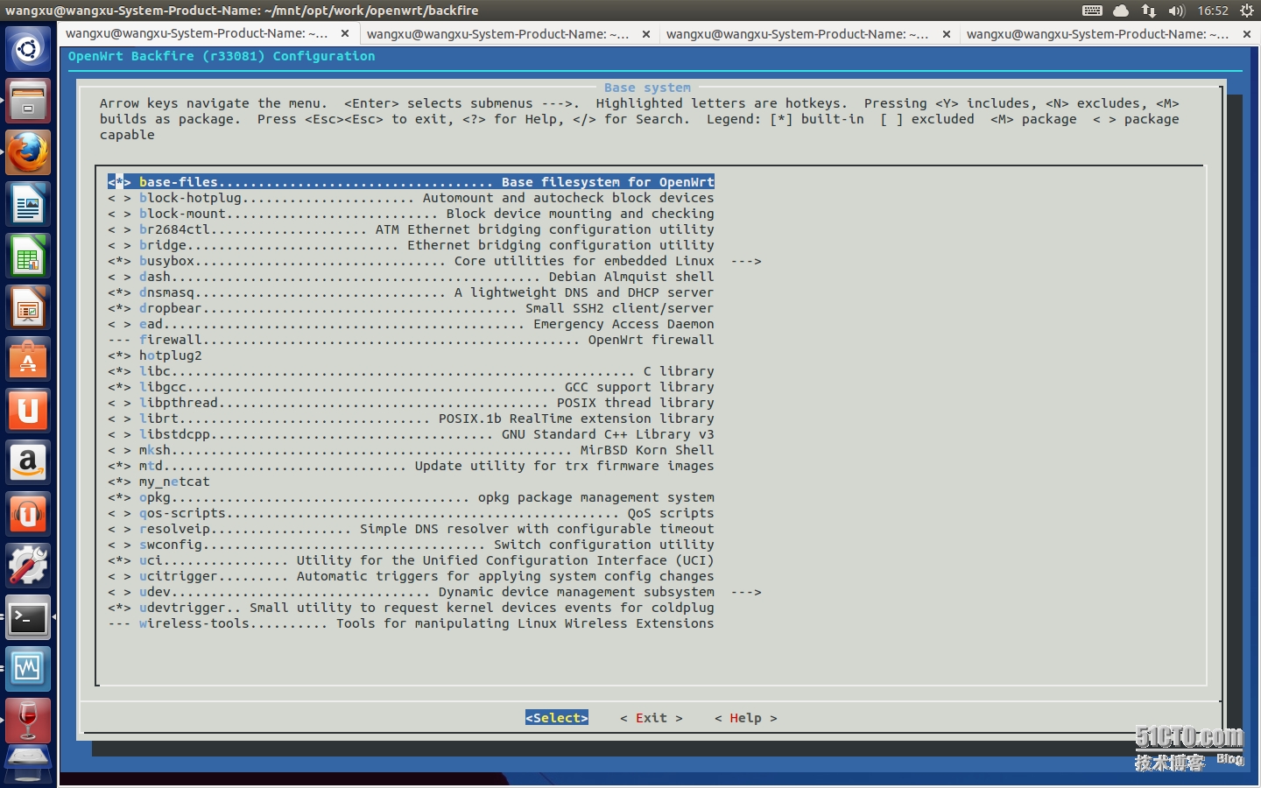Click the cloud indicator in top panel
This screenshot has width=1261, height=788.
coord(1121,11)
